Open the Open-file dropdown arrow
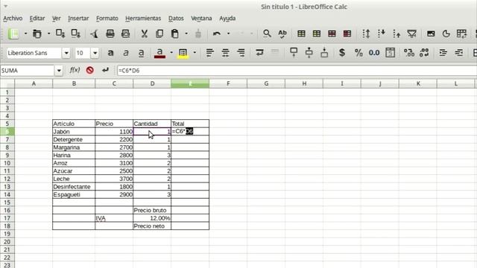Viewport: 477px width, 268px height. coord(48,33)
